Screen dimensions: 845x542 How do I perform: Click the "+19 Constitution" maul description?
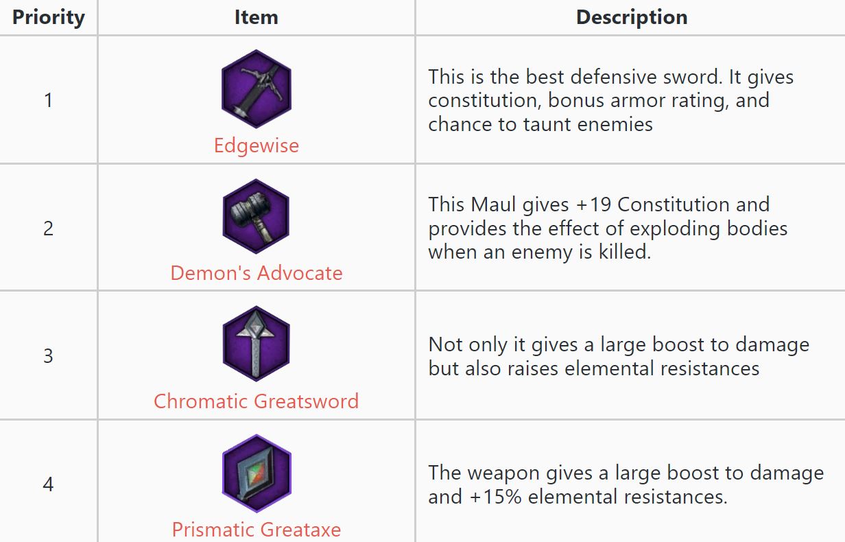[599, 204]
